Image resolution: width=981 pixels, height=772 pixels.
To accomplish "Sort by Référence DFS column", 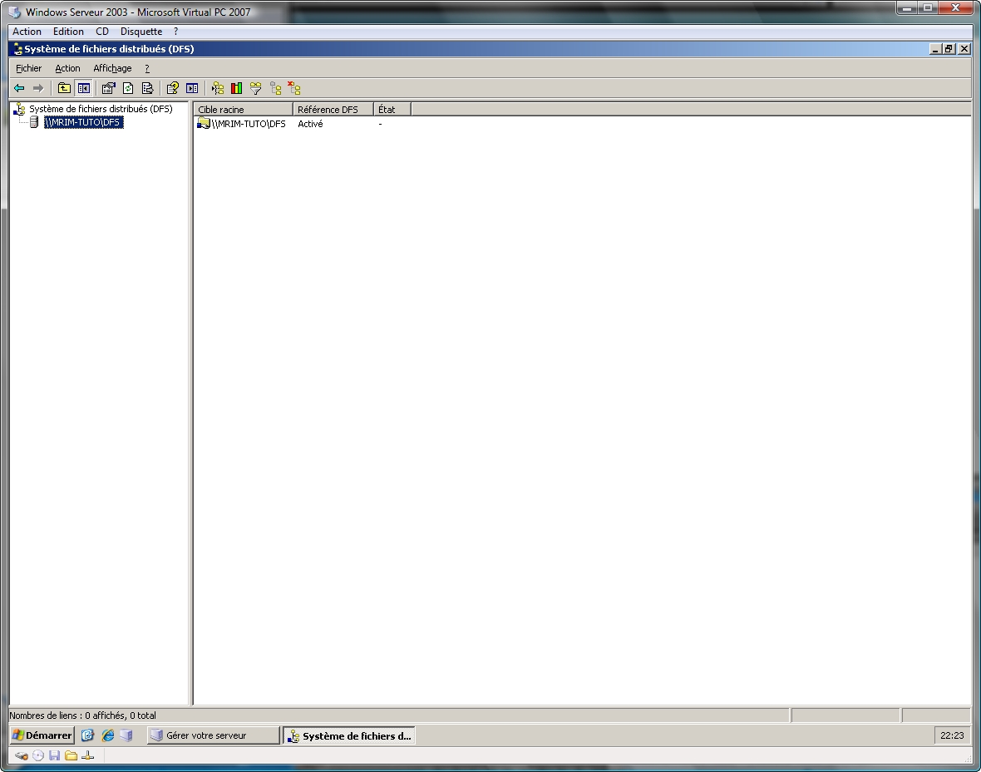I will (x=333, y=110).
